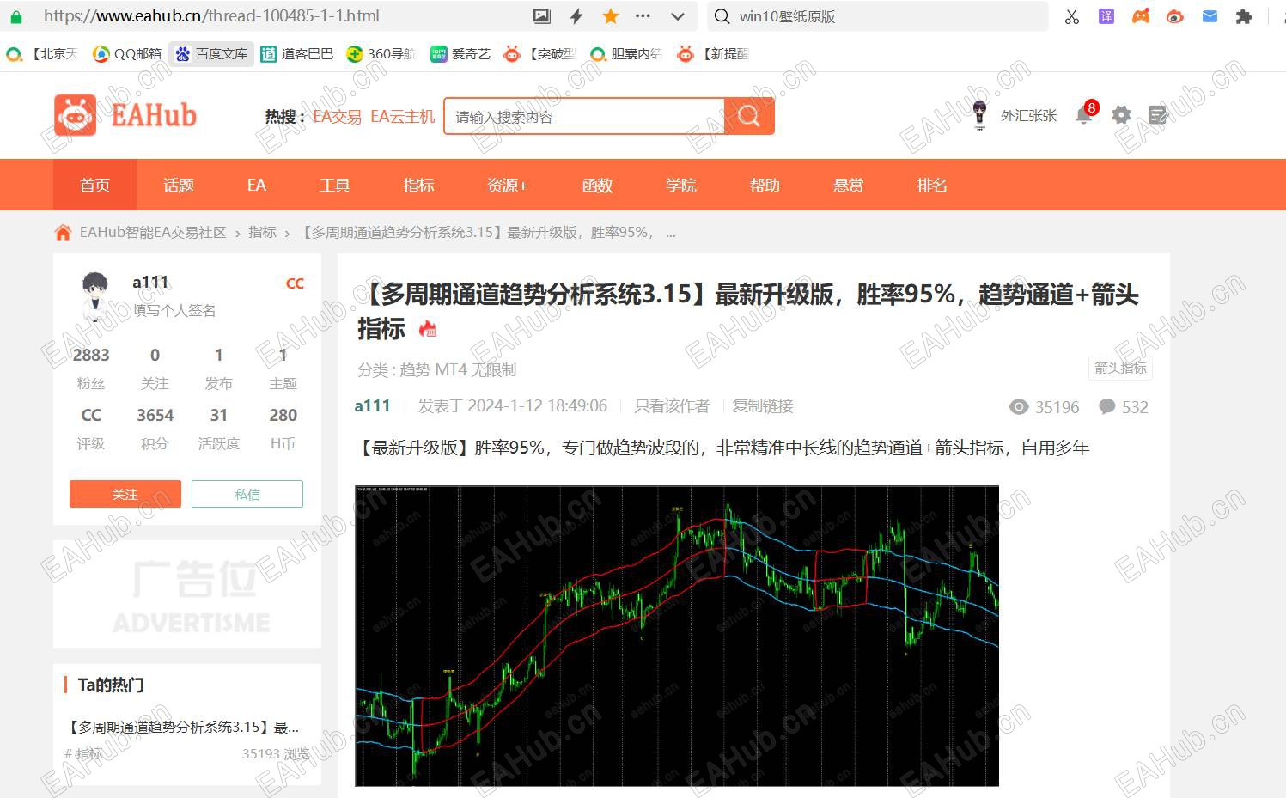
Task: Click the hot thread flame icon
Action: point(427,328)
